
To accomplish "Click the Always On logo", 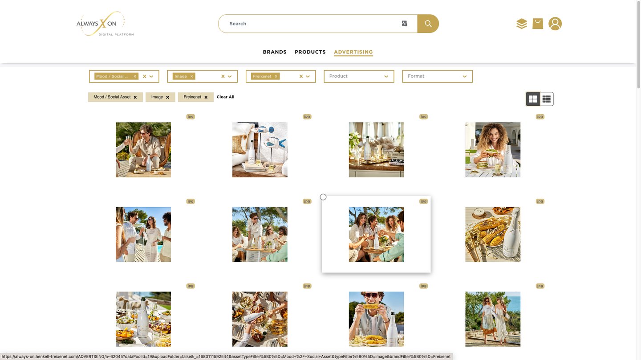I will click(x=105, y=24).
